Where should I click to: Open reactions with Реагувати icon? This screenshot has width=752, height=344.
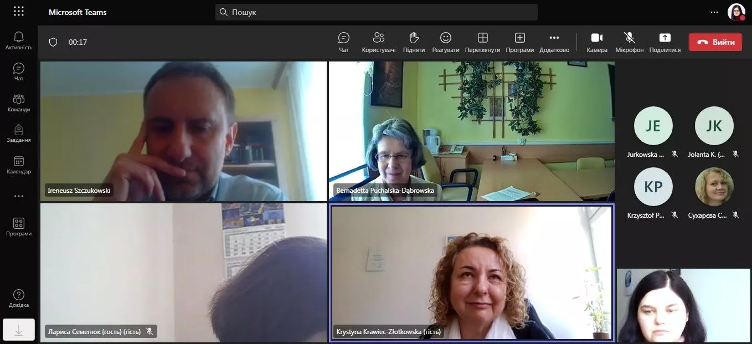pyautogui.click(x=446, y=42)
